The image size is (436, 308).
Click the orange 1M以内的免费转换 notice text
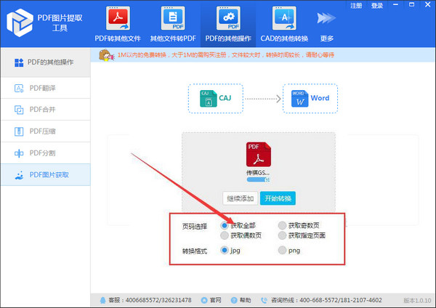coord(226,55)
